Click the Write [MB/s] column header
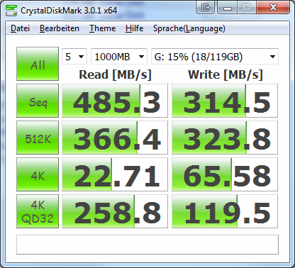 (226, 74)
